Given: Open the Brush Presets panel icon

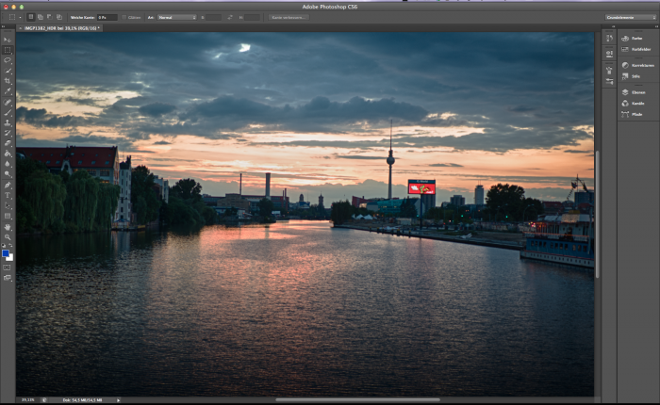Looking at the screenshot, I should click(x=609, y=81).
